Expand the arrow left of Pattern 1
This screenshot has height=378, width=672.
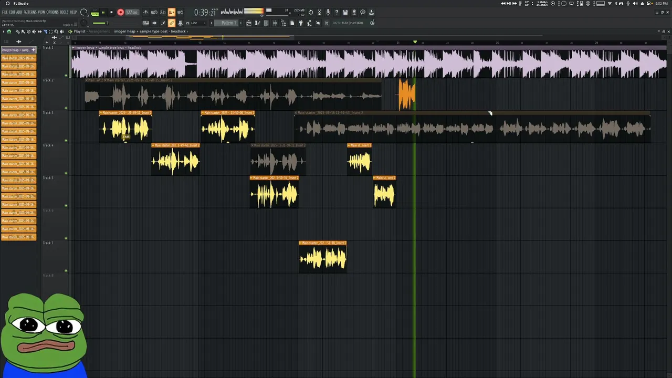coord(212,23)
